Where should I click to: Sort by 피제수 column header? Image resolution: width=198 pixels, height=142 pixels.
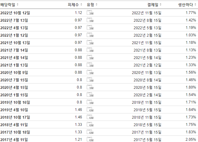click(x=75, y=5)
